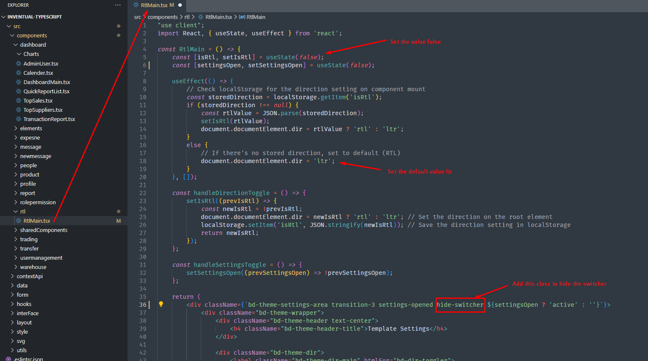Expand the layout folder
This screenshot has height=361, width=648.
coord(12,322)
